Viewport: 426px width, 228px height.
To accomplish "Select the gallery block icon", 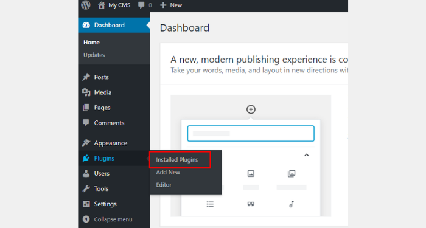I will 292,173.
